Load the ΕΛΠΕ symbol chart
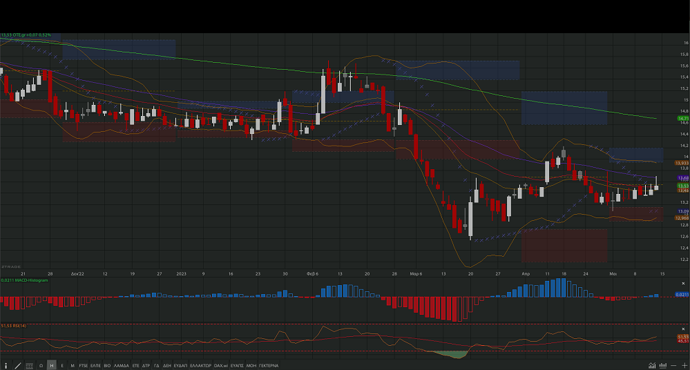This screenshot has height=370, width=690. pos(95,366)
